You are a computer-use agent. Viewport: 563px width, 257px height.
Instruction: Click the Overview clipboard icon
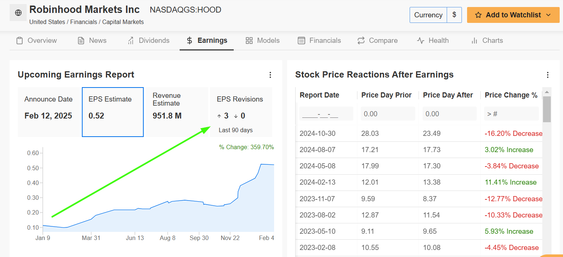[20, 41]
